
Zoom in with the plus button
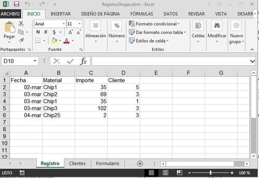(232, 173)
